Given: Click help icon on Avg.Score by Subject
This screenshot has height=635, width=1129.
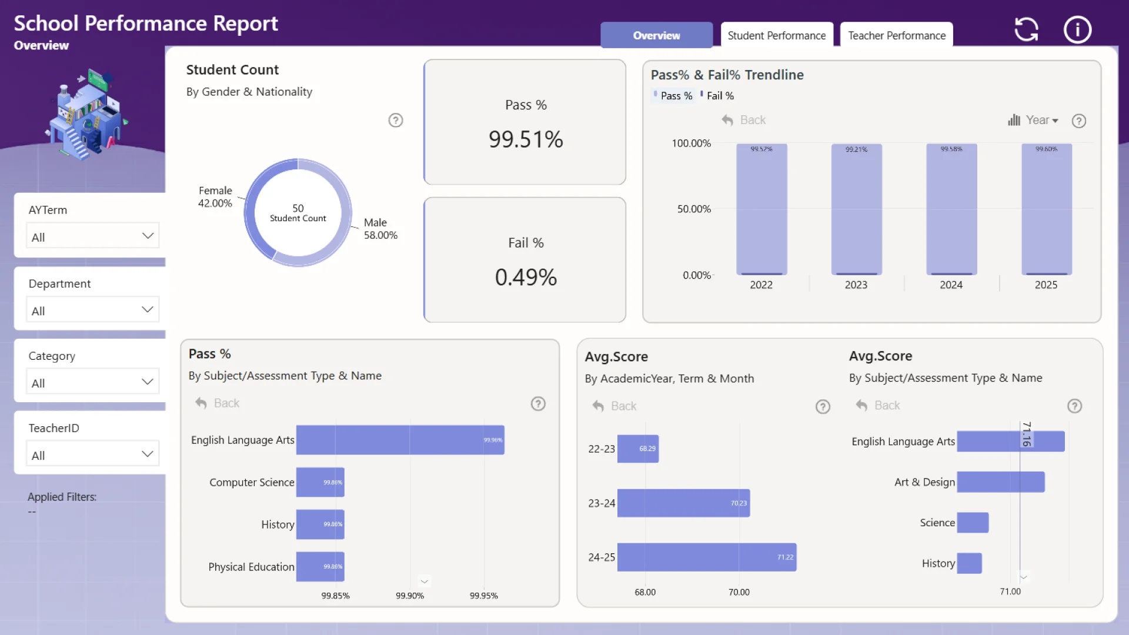Looking at the screenshot, I should coord(1074,406).
